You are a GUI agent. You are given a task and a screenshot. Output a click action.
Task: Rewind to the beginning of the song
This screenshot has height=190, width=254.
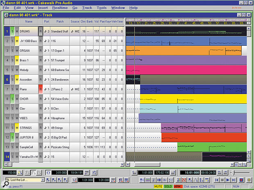(217, 180)
